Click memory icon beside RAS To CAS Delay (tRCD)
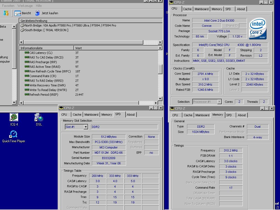Viewport: 280px width, 210px height. pos(27,57)
